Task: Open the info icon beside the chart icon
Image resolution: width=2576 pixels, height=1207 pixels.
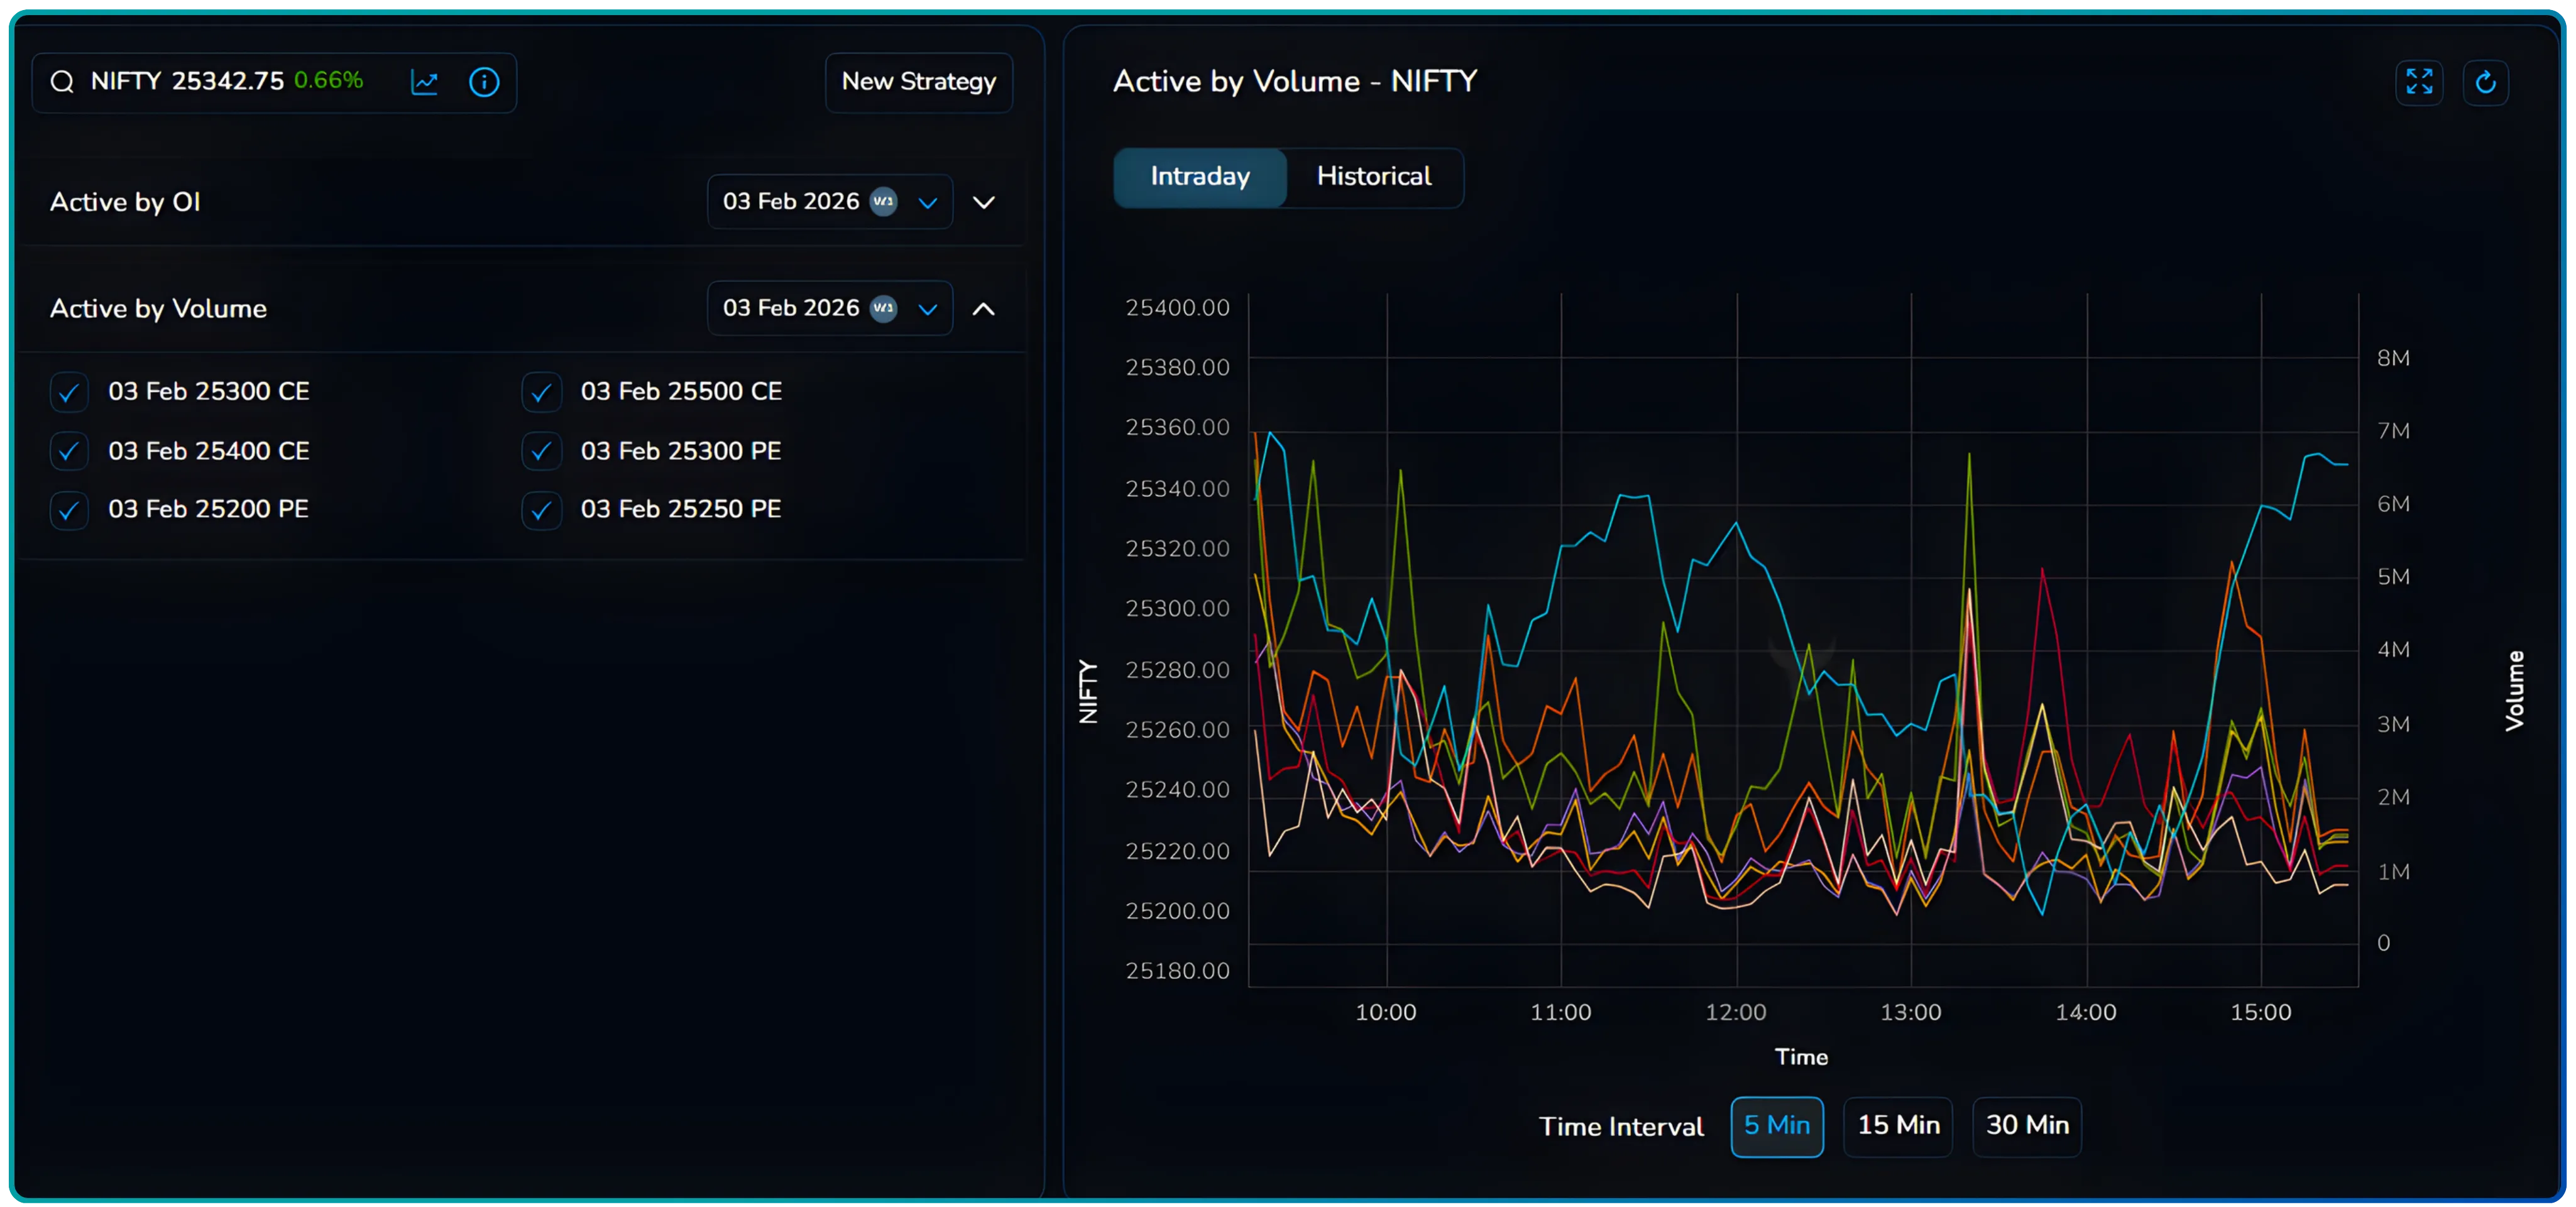Action: 484,82
